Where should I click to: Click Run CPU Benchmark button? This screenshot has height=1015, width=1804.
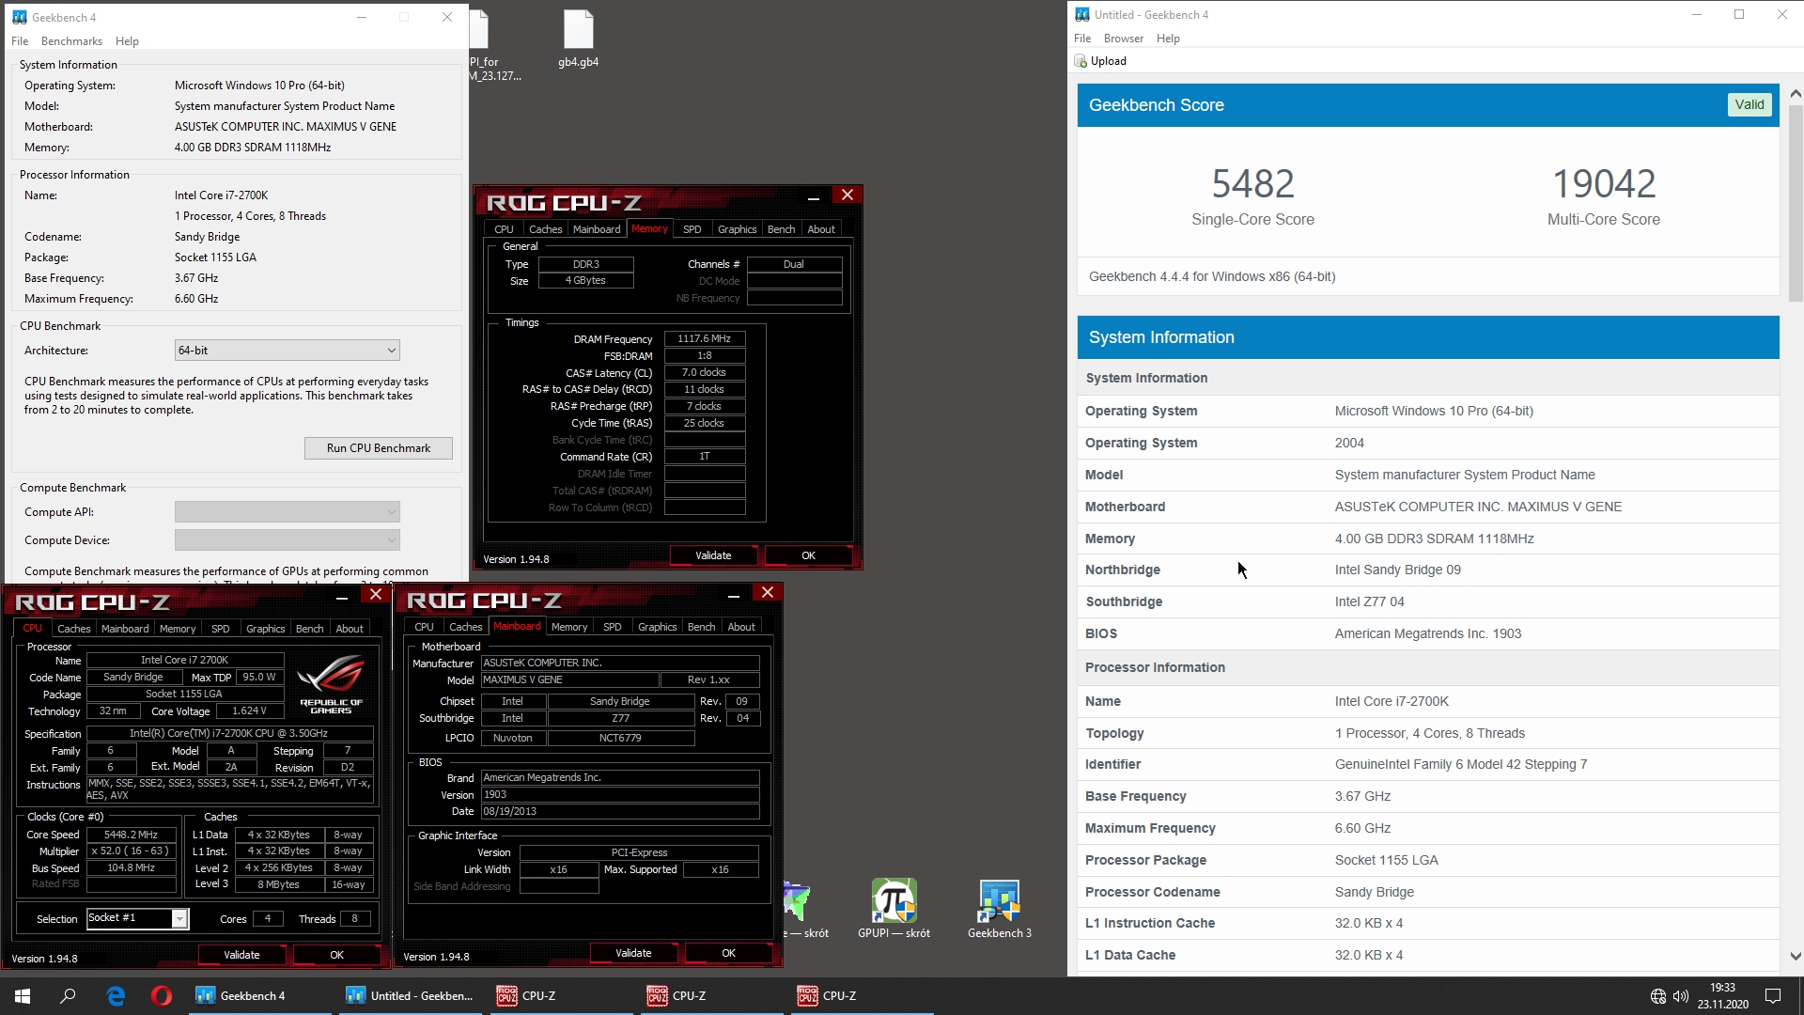379,448
